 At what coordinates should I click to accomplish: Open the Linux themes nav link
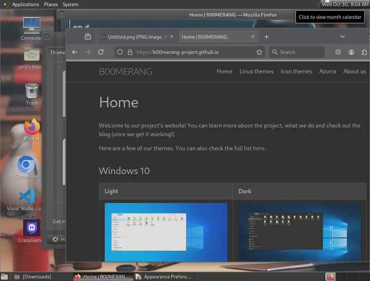point(257,71)
